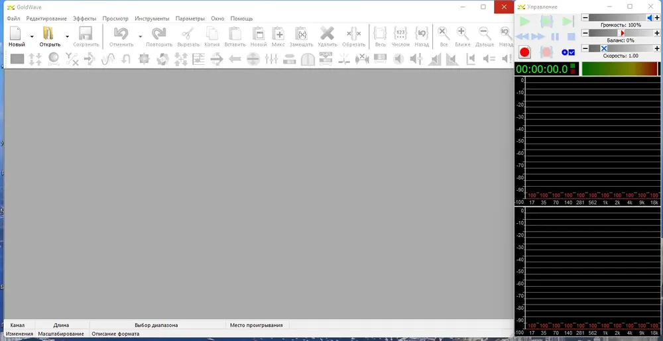Click the Микс mix icon
Viewport: 663px width, 341px height.
[x=278, y=34]
